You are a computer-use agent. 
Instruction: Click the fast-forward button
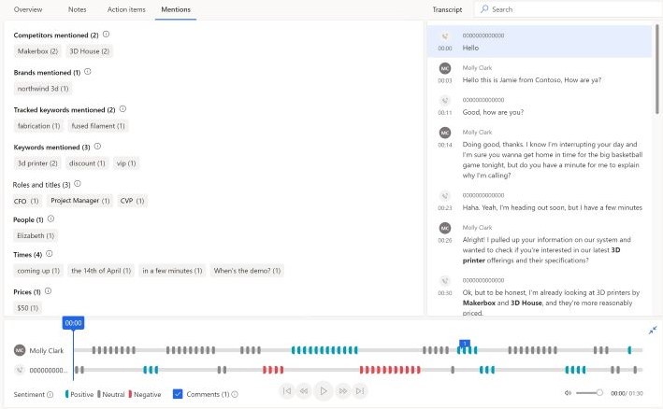point(343,391)
